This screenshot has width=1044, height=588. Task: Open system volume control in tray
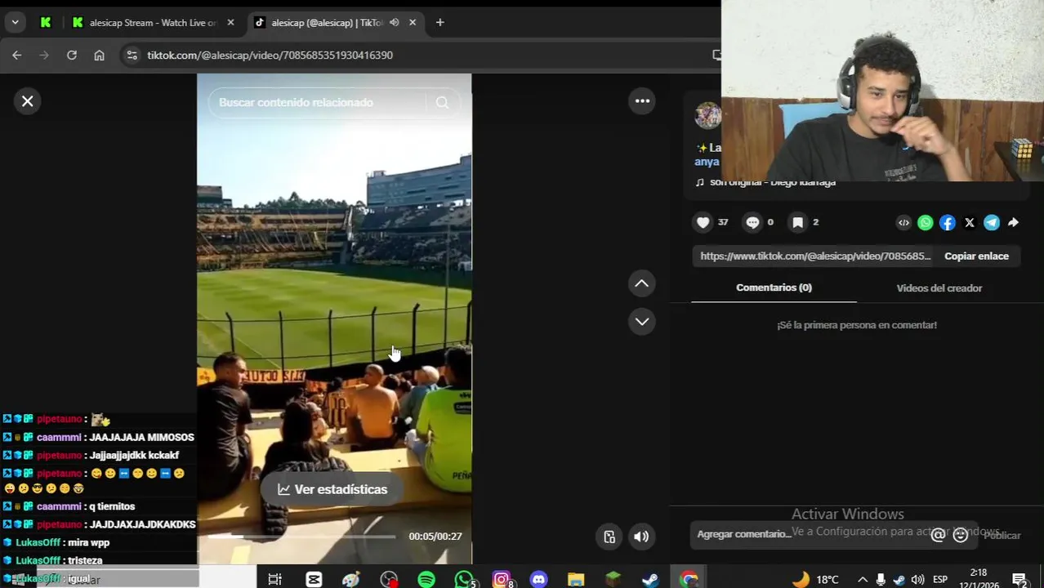917,579
